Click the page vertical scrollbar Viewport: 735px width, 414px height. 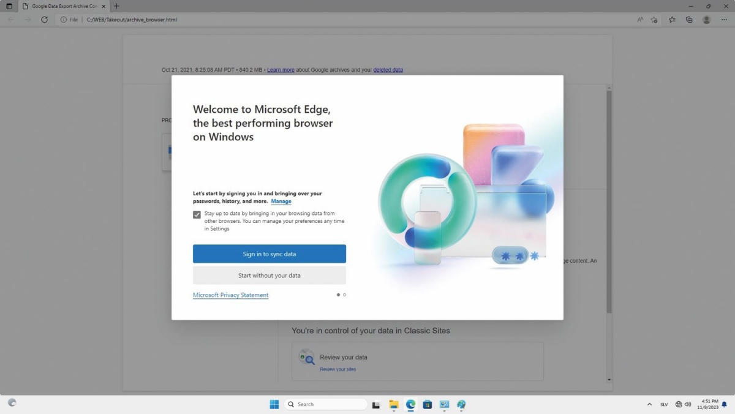click(609, 202)
